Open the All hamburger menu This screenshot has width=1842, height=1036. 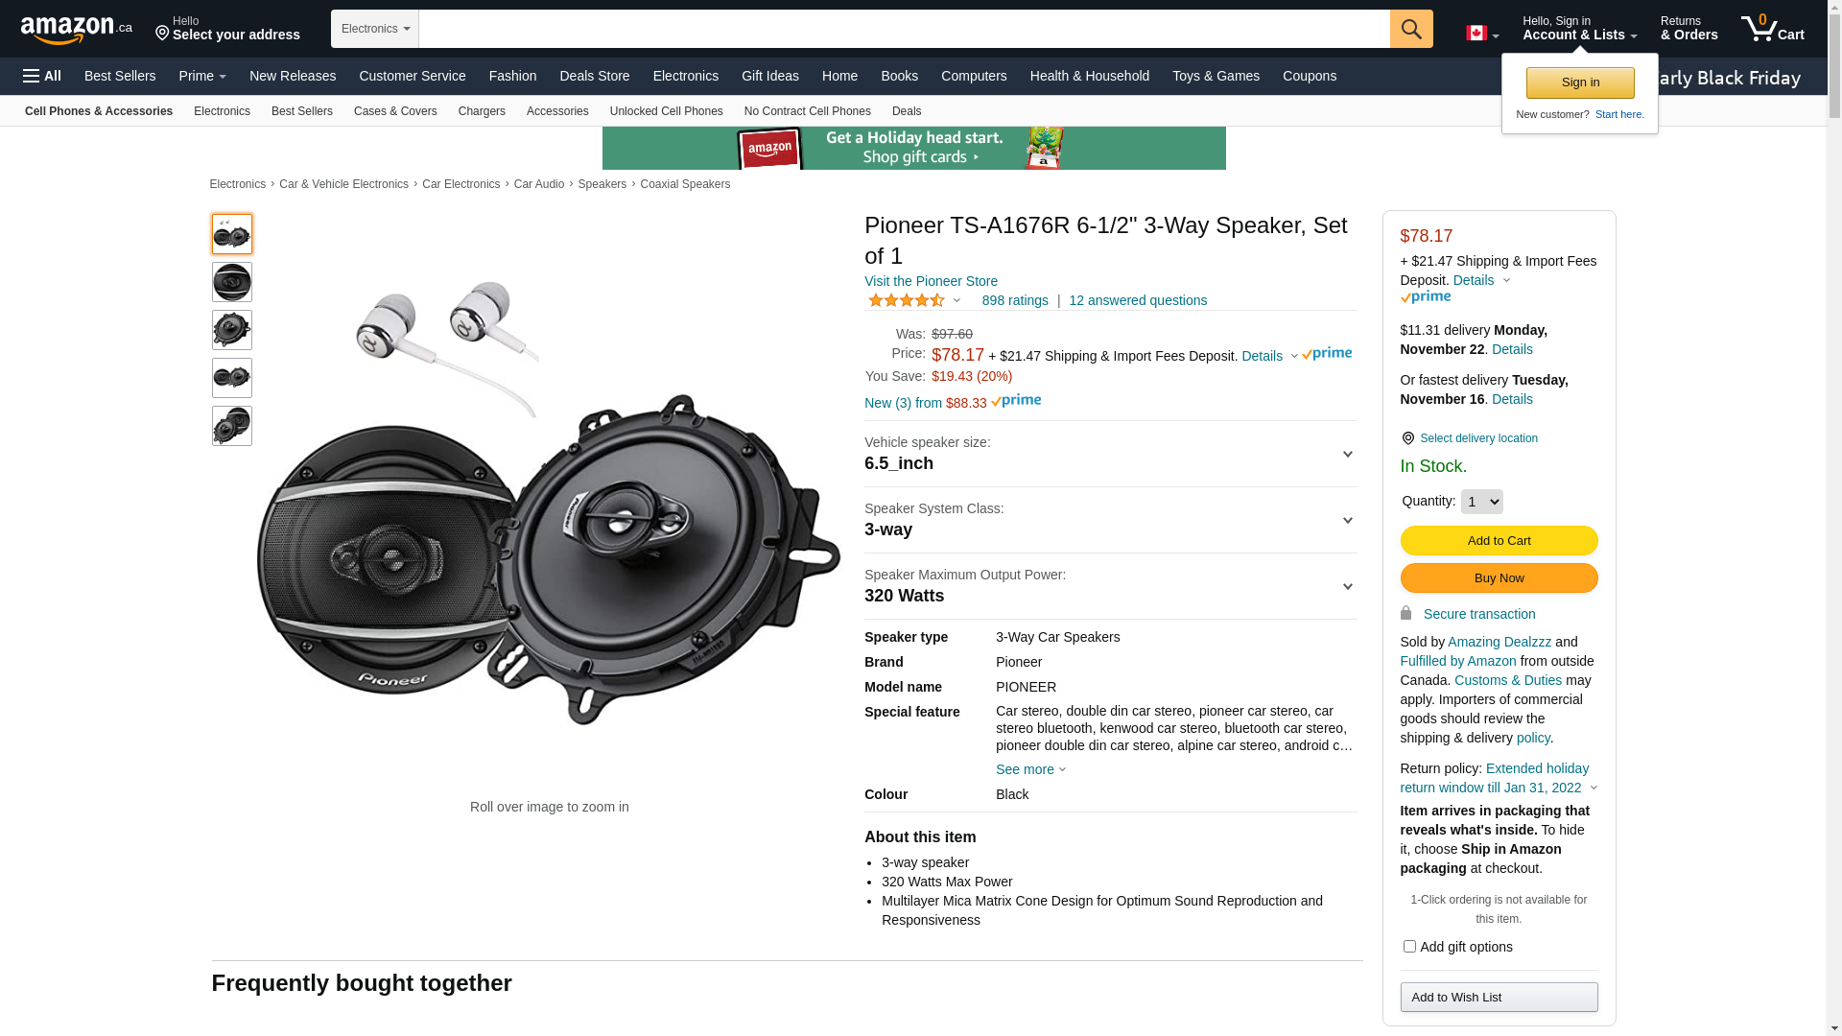pos(42,76)
